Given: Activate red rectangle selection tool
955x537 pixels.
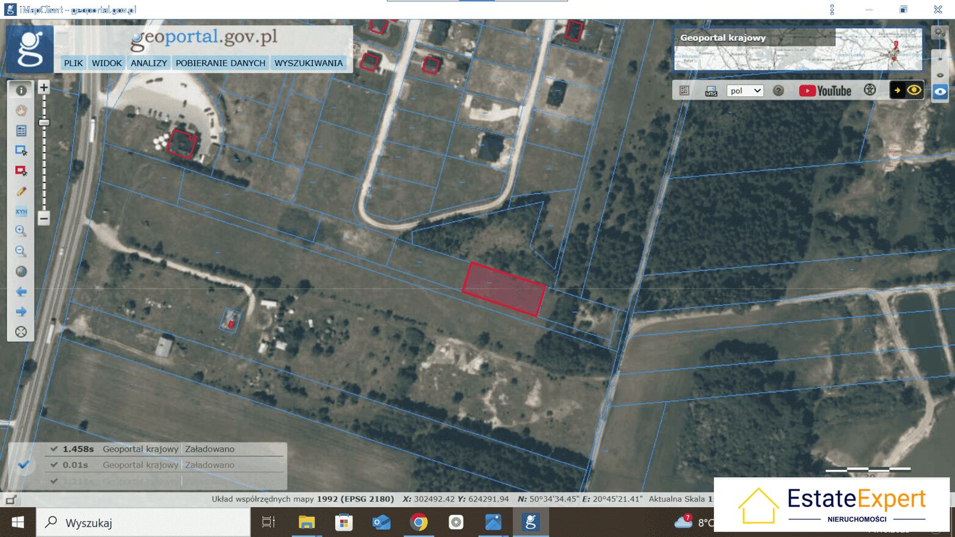Looking at the screenshot, I should point(21,171).
